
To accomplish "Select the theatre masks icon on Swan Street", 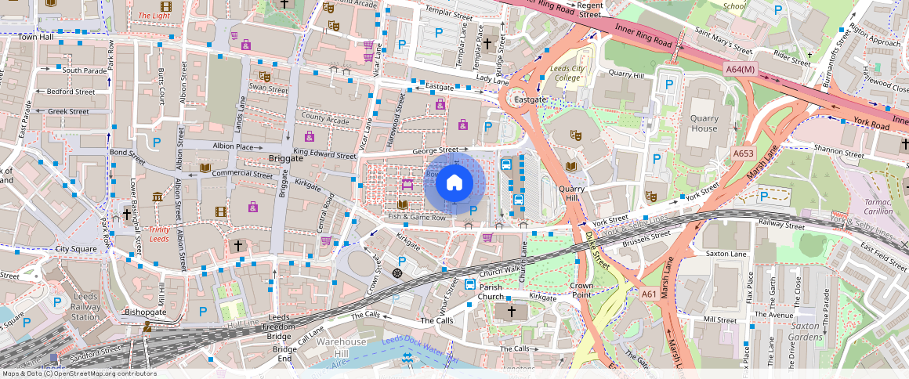I will (x=265, y=77).
